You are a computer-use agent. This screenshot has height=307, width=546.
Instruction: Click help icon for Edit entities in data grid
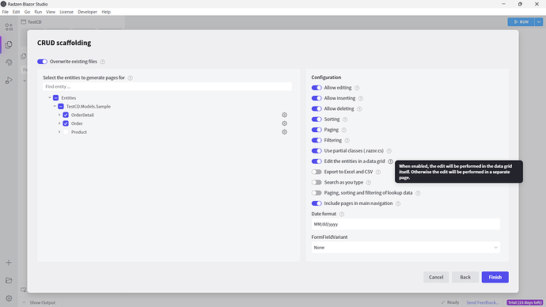(391, 161)
